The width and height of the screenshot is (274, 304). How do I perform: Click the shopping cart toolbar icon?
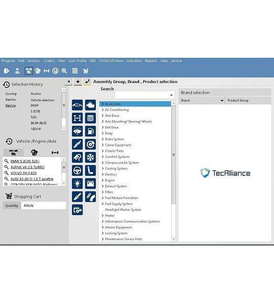click(86, 71)
